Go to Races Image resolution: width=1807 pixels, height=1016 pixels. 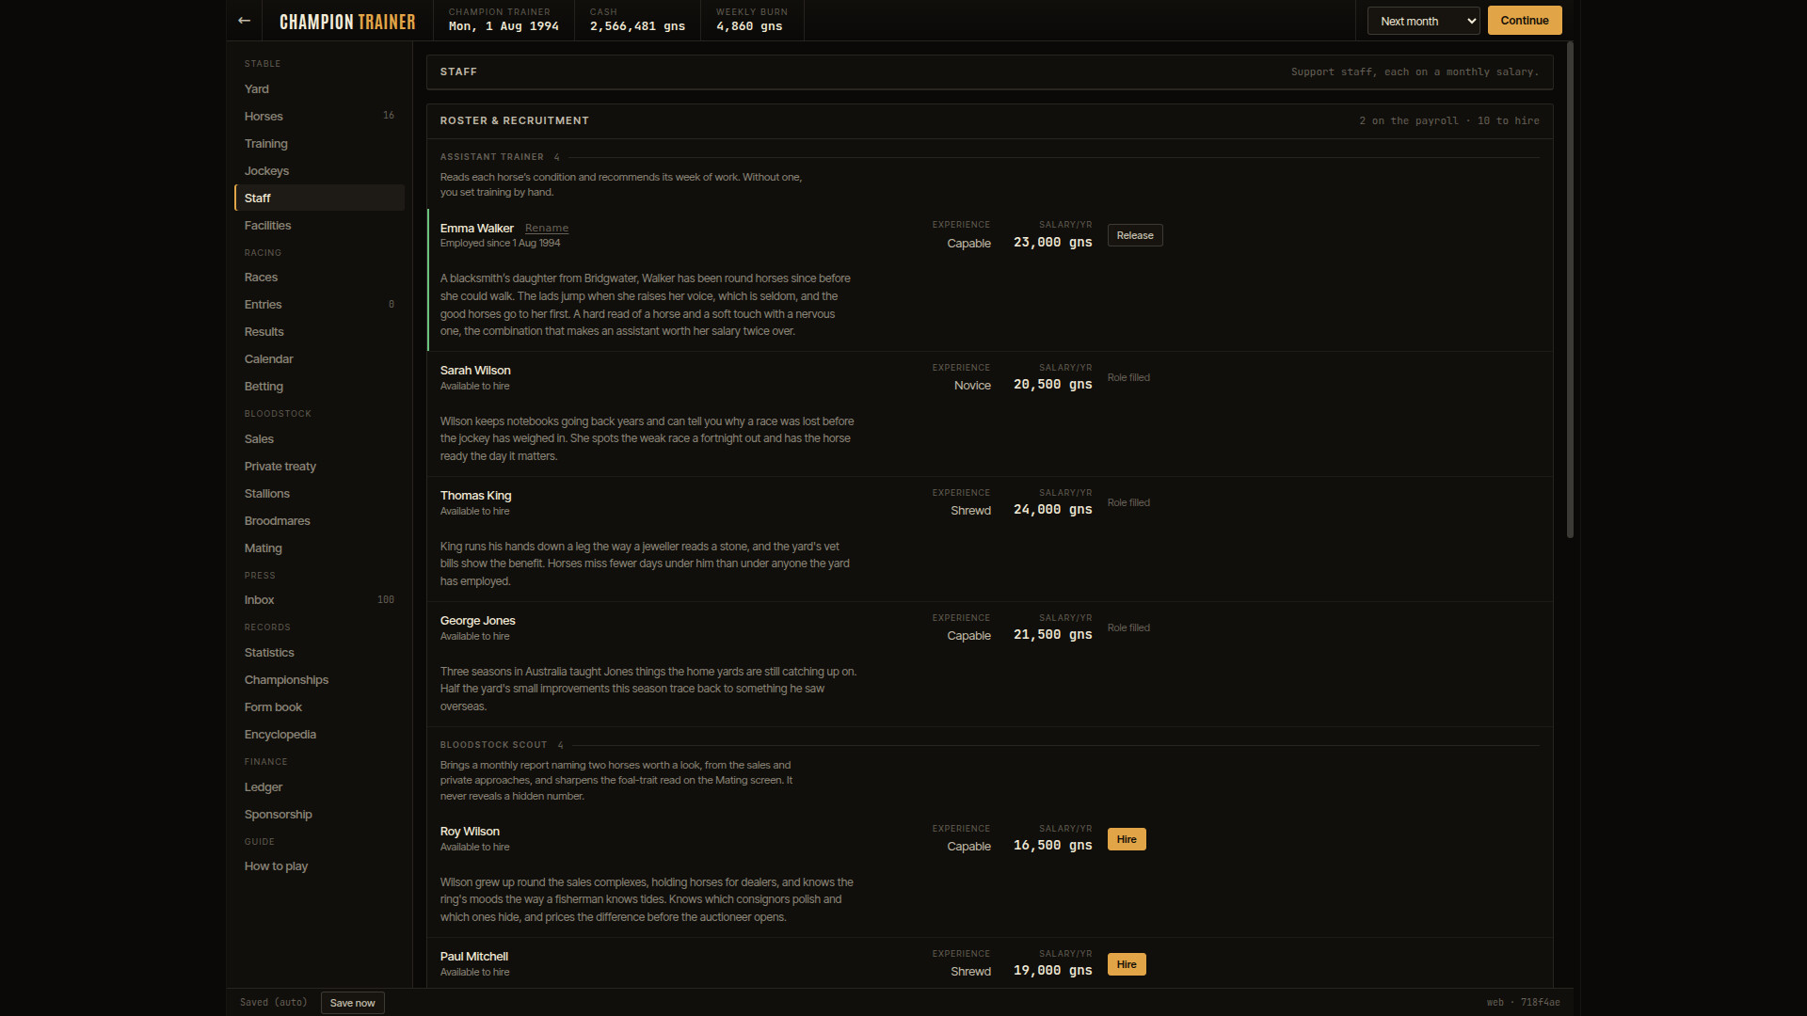319,278
